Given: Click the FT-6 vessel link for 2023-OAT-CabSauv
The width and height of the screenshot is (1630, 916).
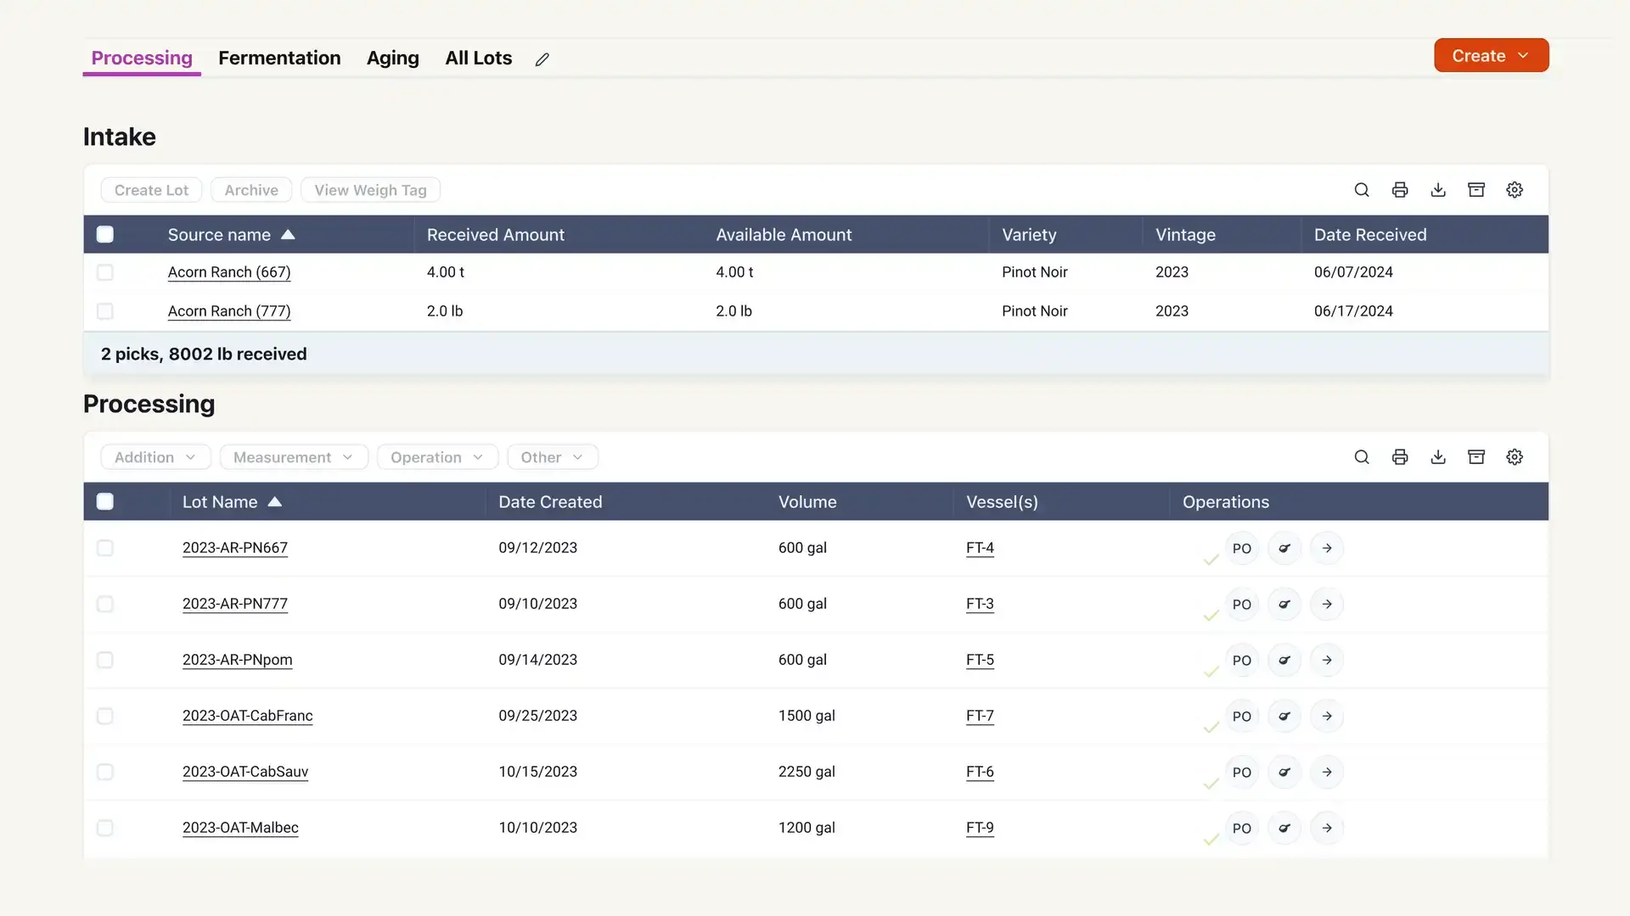Looking at the screenshot, I should (x=980, y=772).
